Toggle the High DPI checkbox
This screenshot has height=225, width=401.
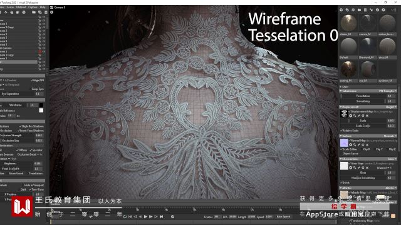point(38,81)
